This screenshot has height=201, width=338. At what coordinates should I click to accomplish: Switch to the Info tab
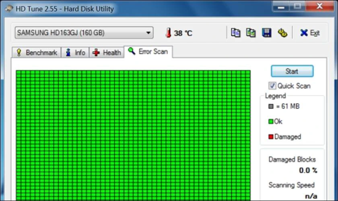(x=75, y=53)
